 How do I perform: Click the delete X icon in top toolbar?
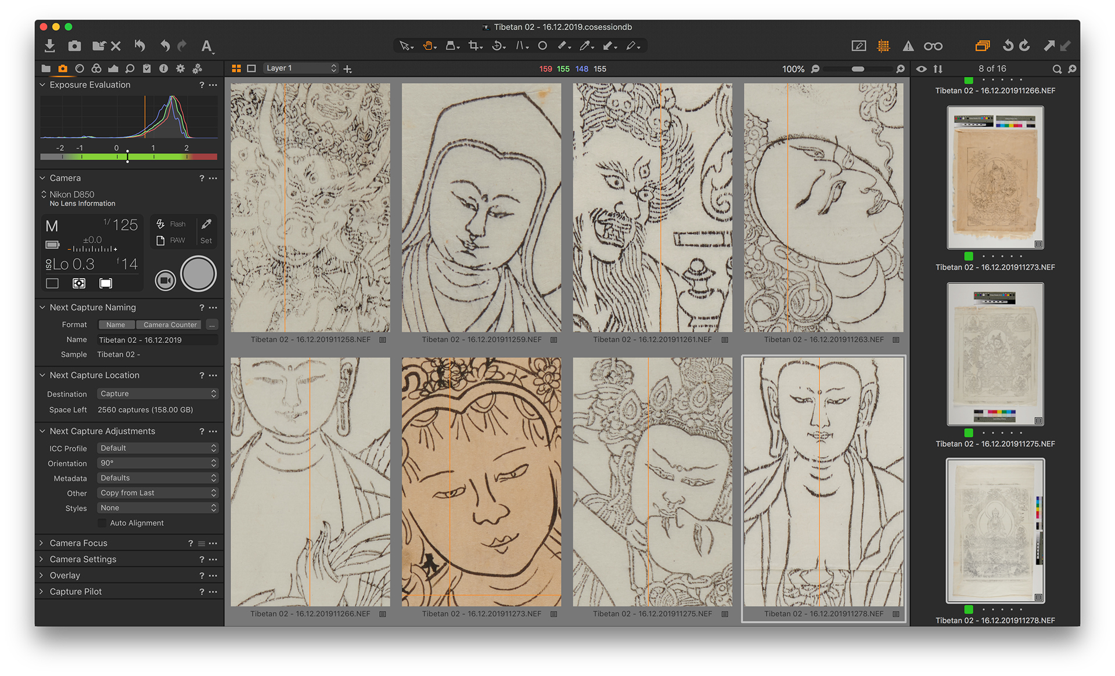116,46
